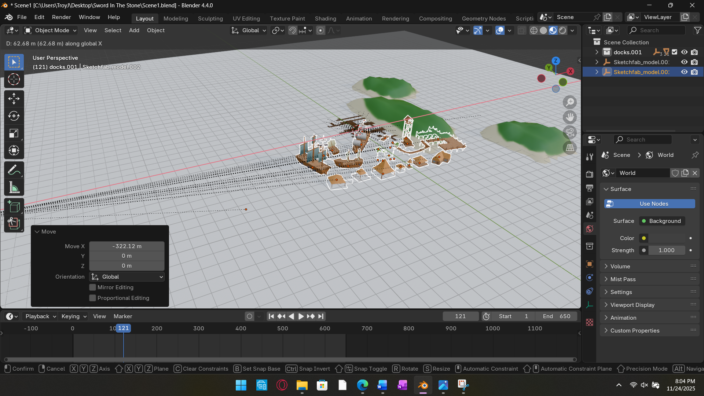This screenshot has height=396, width=704.
Task: Activate the Rotate tool
Action: coord(14,116)
